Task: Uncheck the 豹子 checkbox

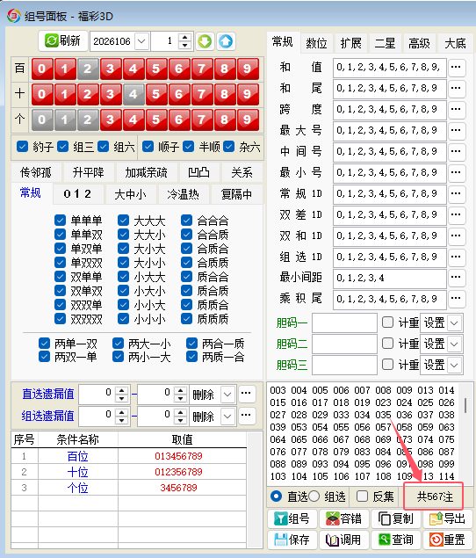Action: pos(23,147)
